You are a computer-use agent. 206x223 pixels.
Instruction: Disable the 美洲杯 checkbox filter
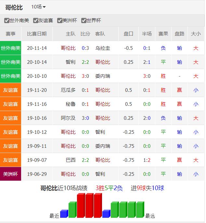(x=60, y=21)
